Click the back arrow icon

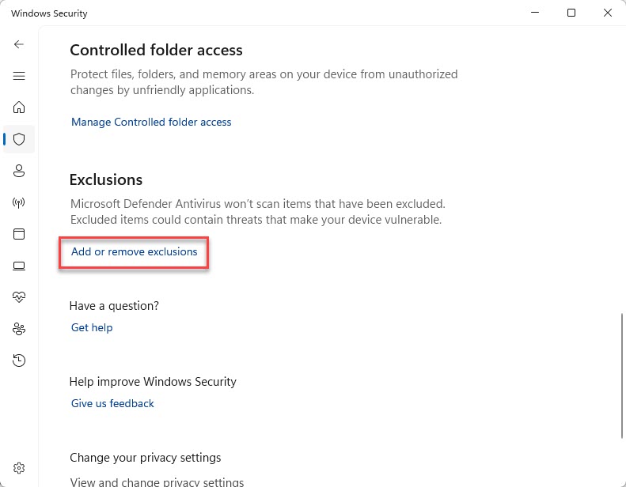pyautogui.click(x=19, y=44)
